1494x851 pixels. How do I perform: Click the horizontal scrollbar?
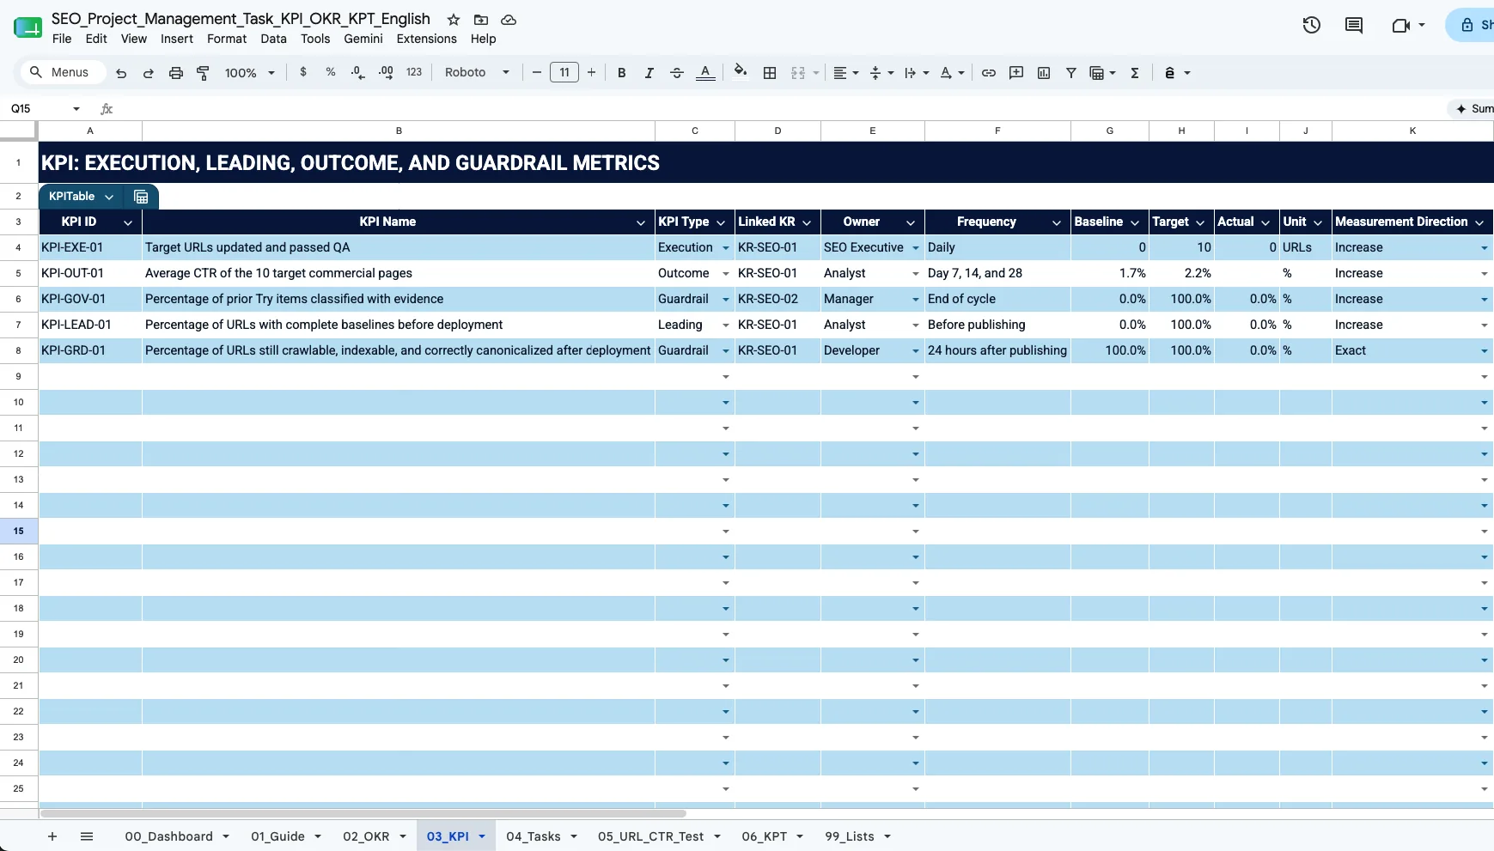(x=363, y=813)
